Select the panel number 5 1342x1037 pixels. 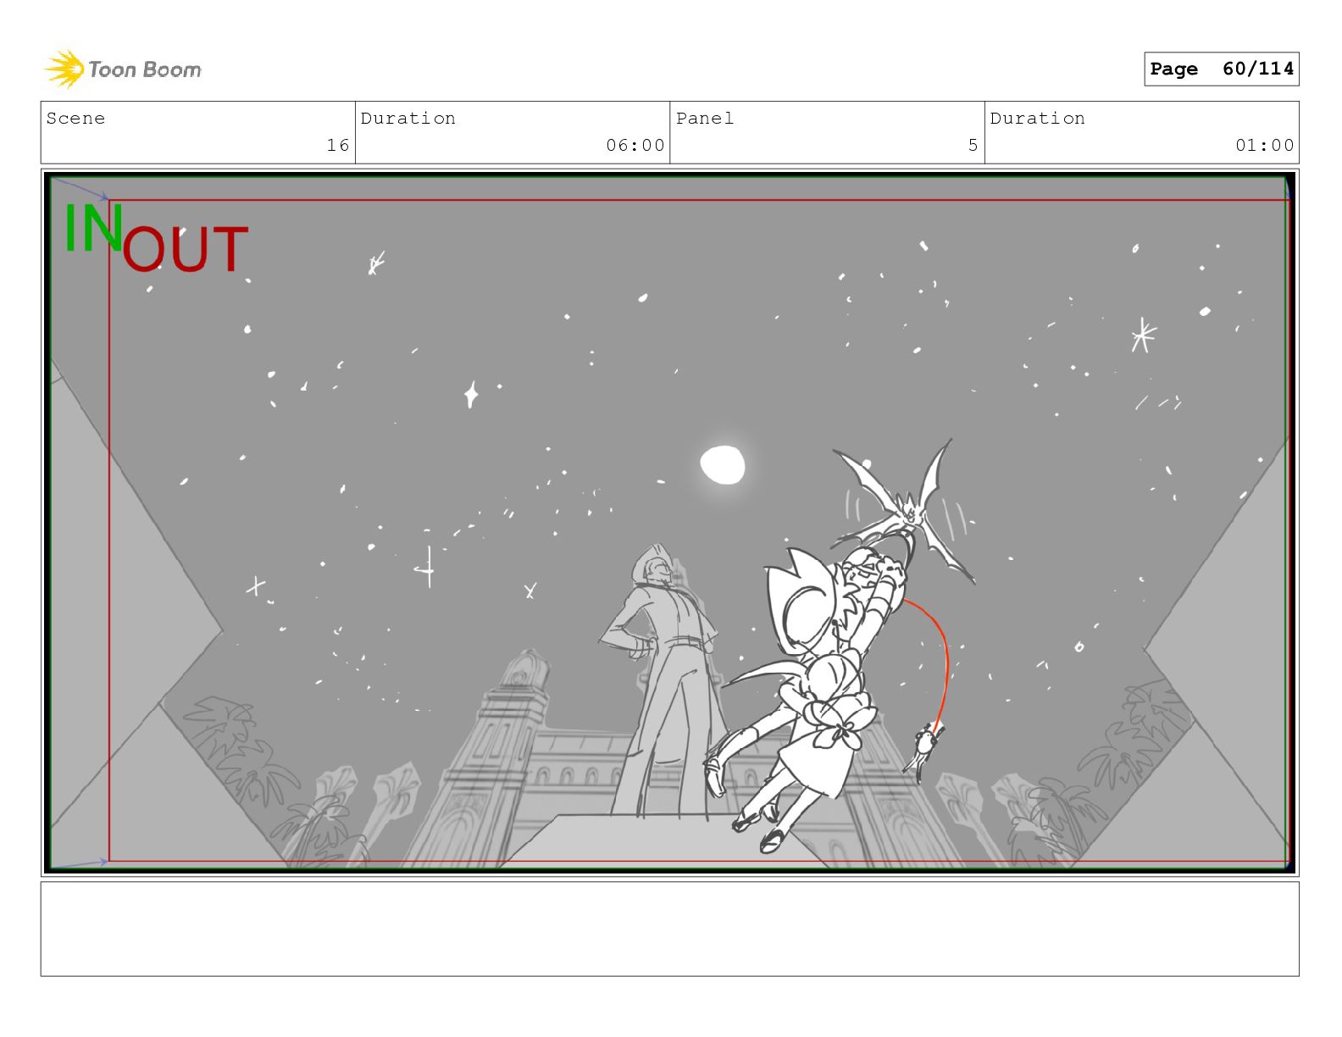(x=973, y=145)
